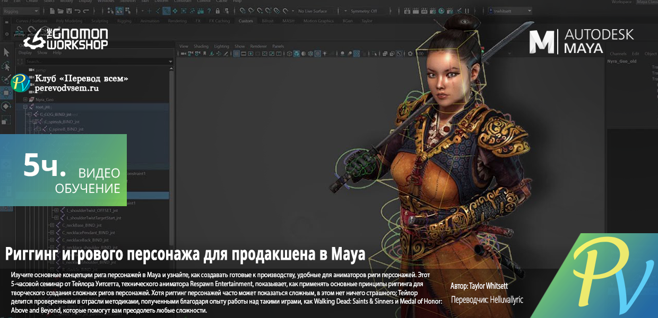Image resolution: width=658 pixels, height=318 pixels.
Task: Open the Rigging menu set dropdown
Action: [x=21, y=11]
